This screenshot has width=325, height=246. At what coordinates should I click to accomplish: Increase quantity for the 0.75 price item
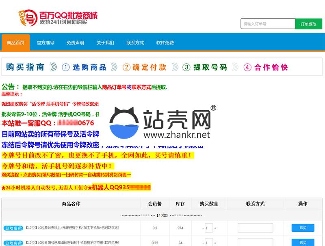(x=215, y=243)
